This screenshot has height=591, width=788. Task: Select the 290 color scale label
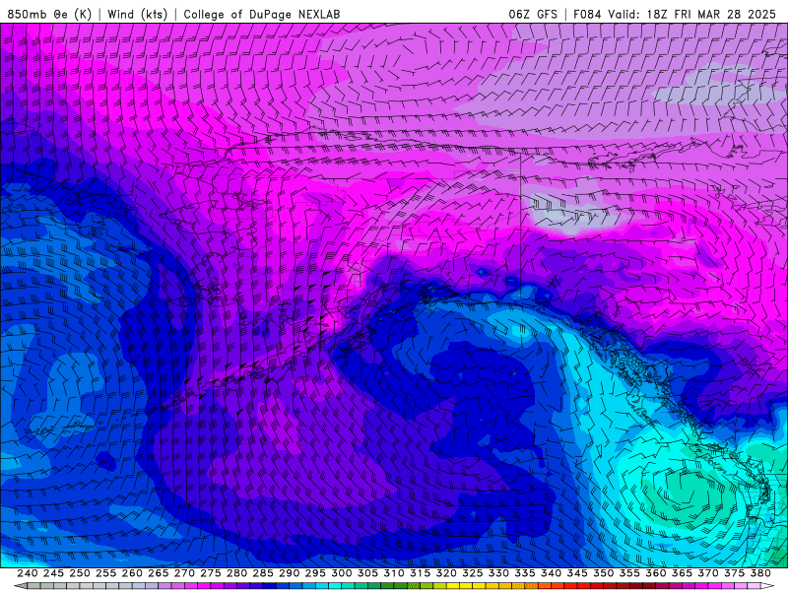[289, 573]
